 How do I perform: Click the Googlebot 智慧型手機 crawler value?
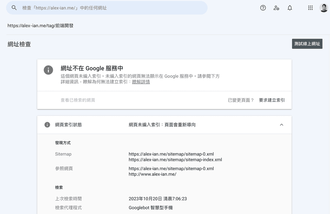coord(150,208)
